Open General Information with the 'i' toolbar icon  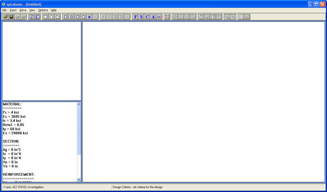(x=31, y=17)
